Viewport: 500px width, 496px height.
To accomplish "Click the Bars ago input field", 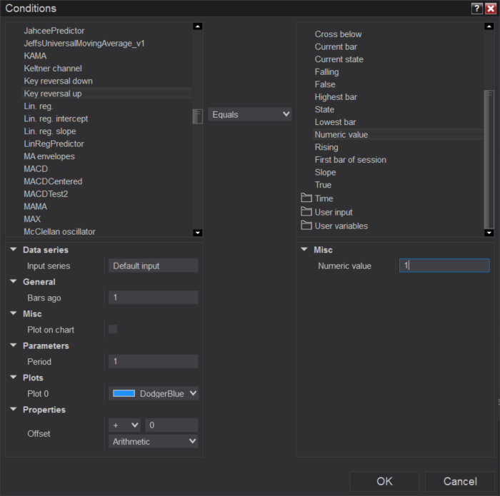I will [x=154, y=297].
